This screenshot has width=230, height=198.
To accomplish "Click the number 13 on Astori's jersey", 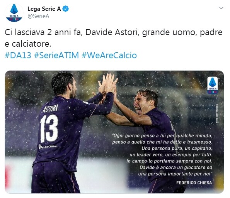I will click(49, 129).
